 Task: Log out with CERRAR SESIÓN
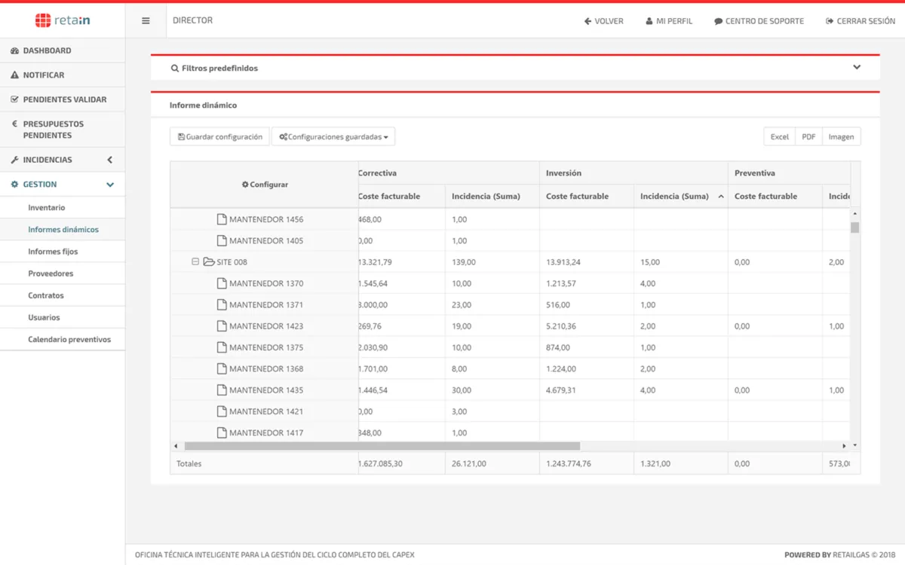point(861,21)
